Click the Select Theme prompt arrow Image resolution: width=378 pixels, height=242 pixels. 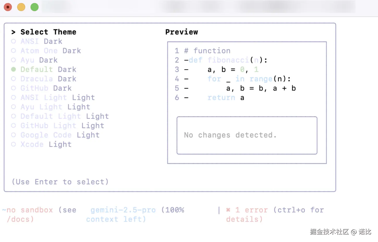[13, 32]
